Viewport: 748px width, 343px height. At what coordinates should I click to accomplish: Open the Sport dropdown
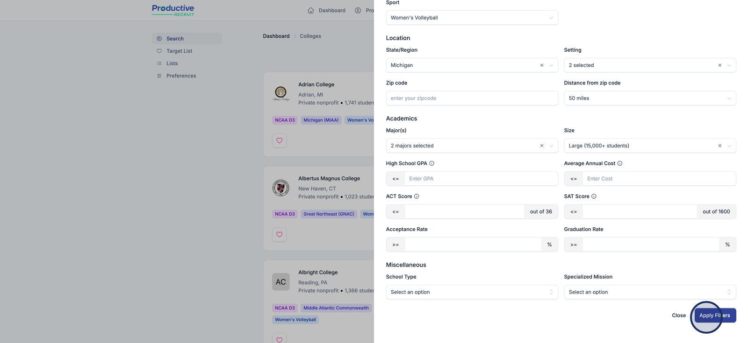(x=471, y=18)
